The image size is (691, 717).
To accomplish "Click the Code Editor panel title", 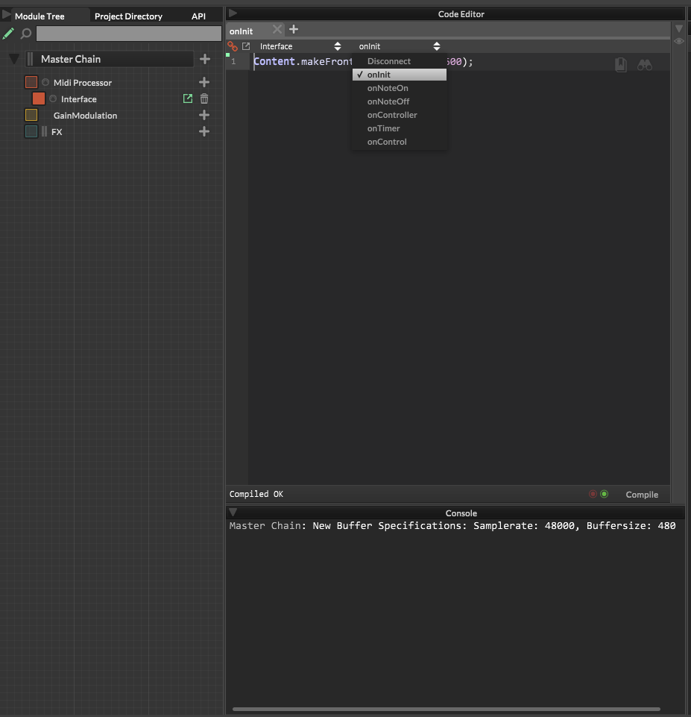I will pyautogui.click(x=461, y=14).
